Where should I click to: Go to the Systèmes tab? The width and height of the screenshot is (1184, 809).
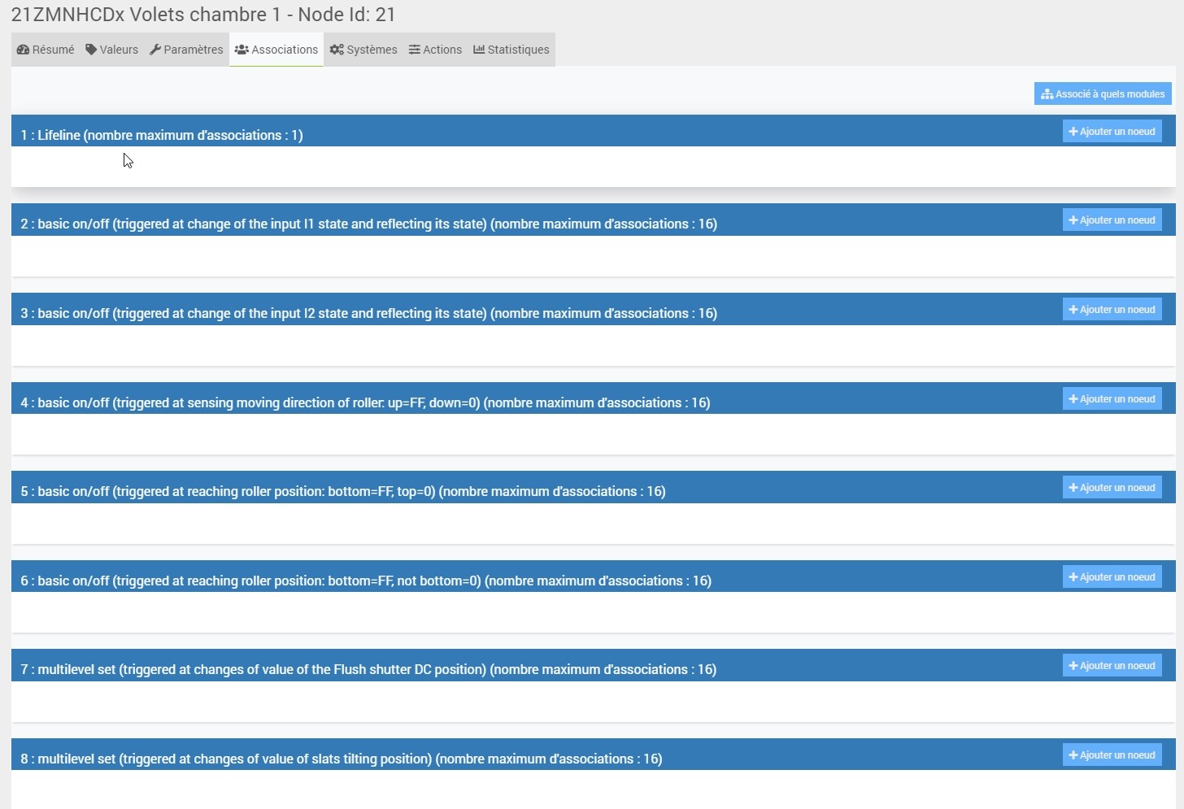click(x=363, y=50)
